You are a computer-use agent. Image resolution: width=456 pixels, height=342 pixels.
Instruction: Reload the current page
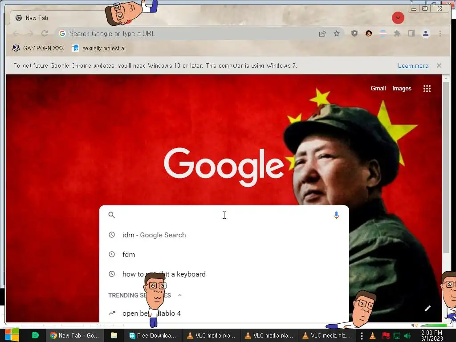point(45,34)
